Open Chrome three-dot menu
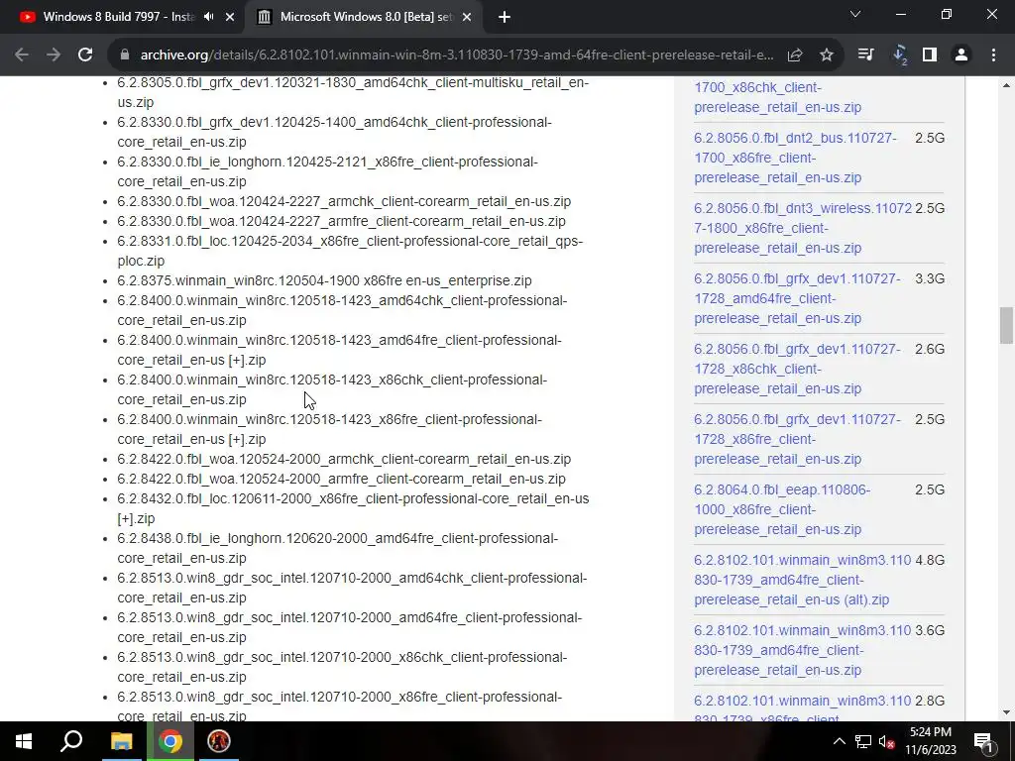1015x761 pixels. coord(993,55)
